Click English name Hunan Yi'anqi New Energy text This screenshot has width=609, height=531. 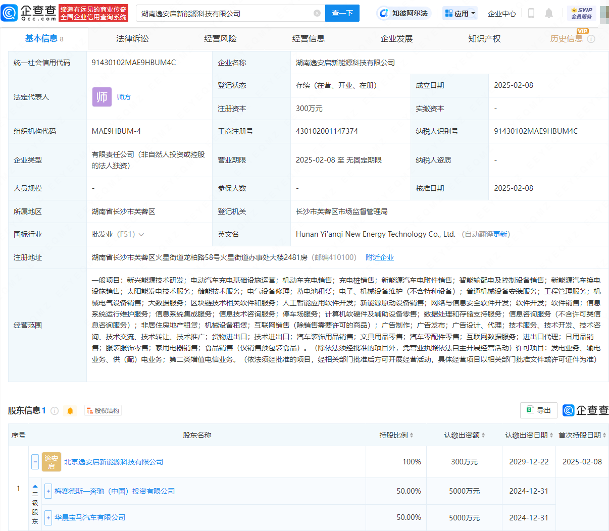pyautogui.click(x=376, y=234)
